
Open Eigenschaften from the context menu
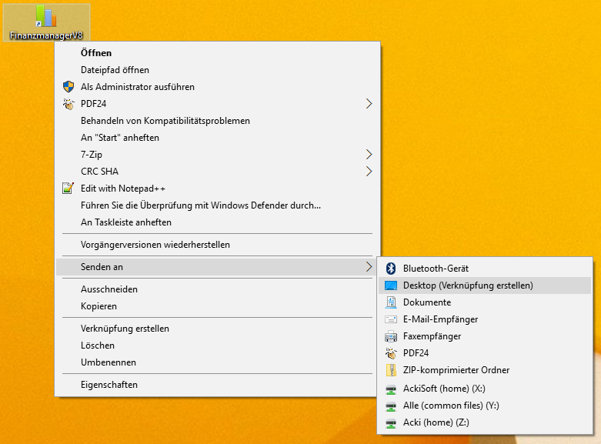[x=217, y=385]
